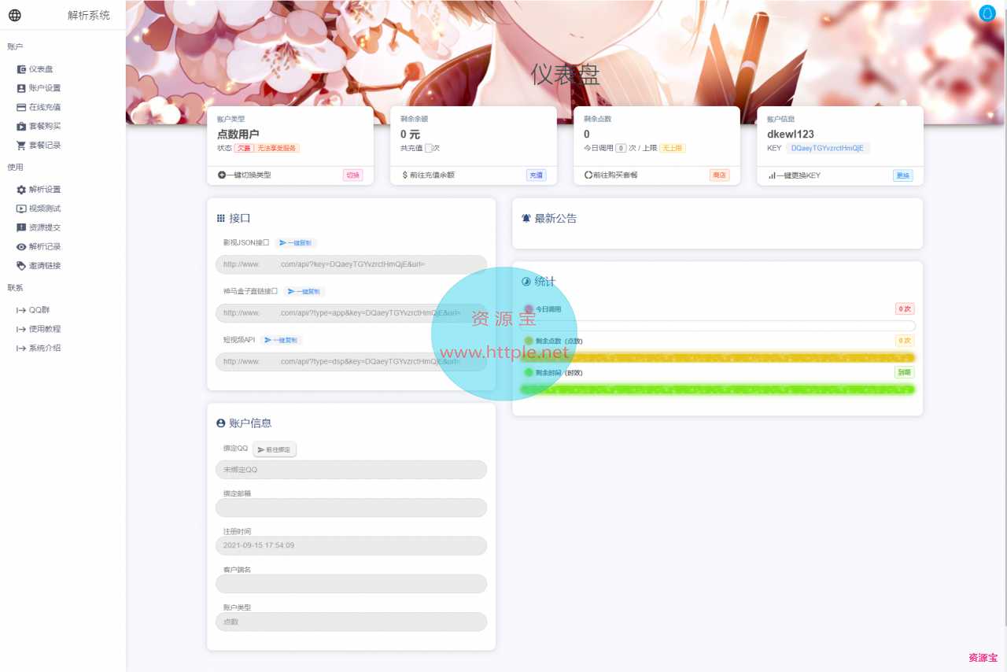Click the 无上限 limit badge
This screenshot has height=672, width=1007.
point(673,148)
